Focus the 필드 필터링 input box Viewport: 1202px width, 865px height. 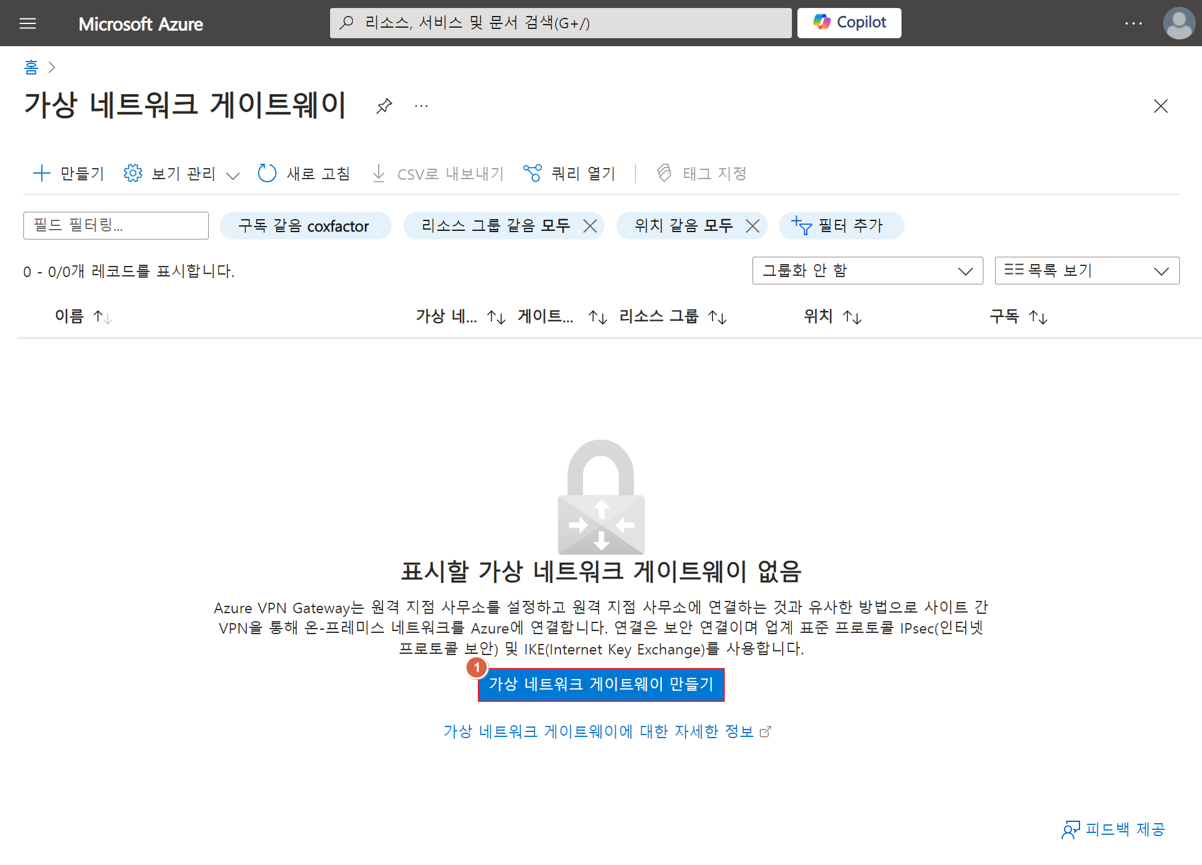(x=116, y=225)
